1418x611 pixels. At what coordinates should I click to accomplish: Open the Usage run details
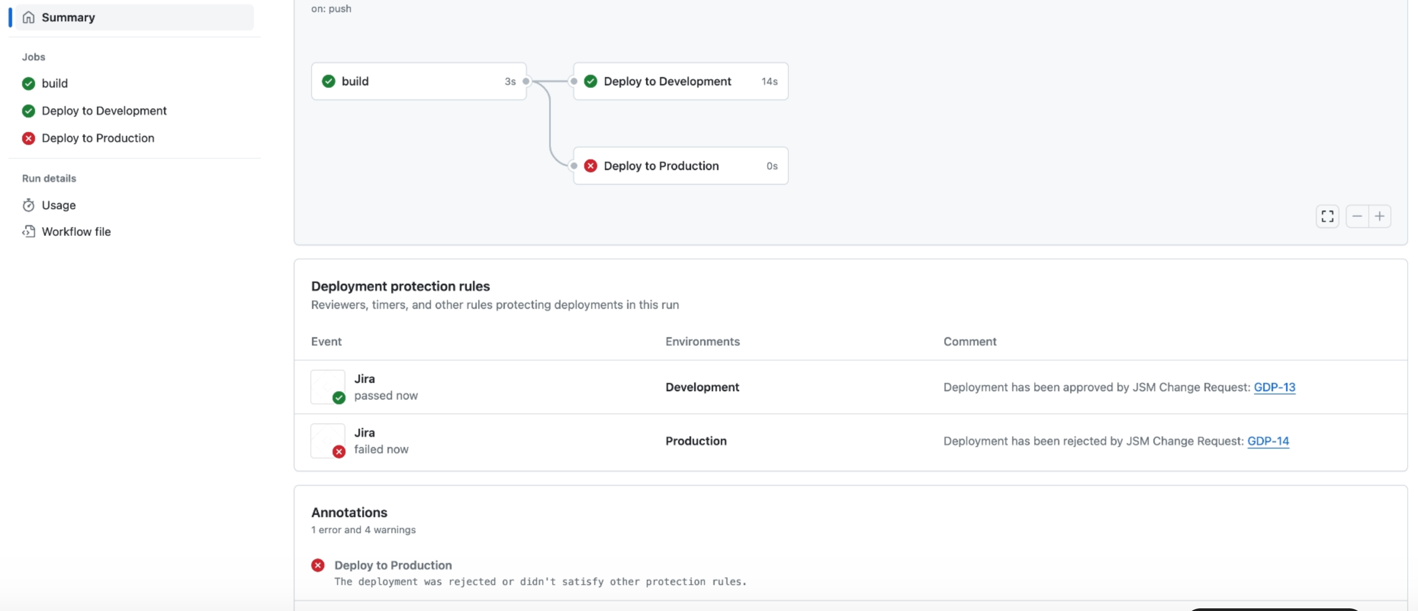tap(59, 205)
